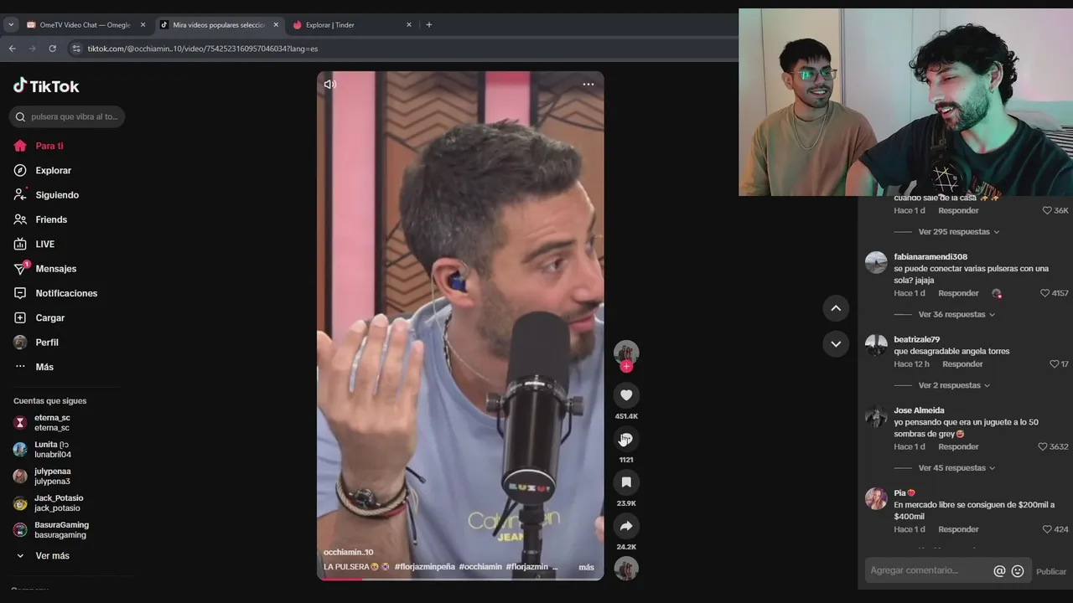Expand Ver más followed accounts
The height and width of the screenshot is (603, 1073).
[52, 555]
